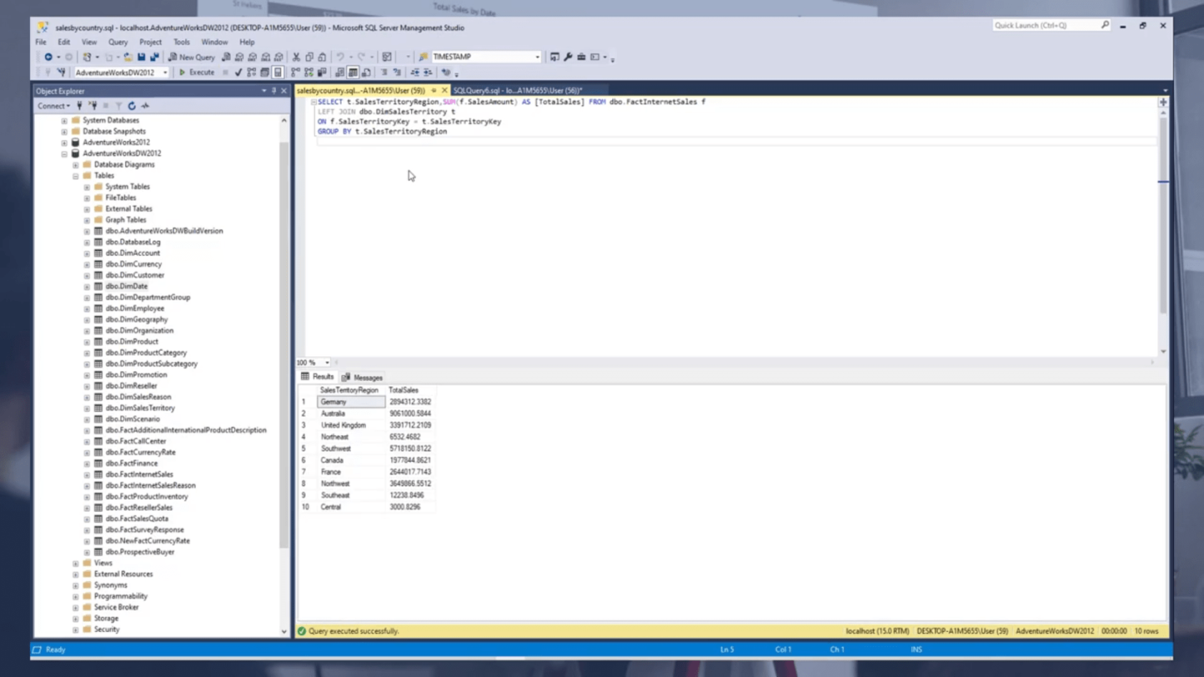Toggle Include Live Query Statistics

pos(309,72)
